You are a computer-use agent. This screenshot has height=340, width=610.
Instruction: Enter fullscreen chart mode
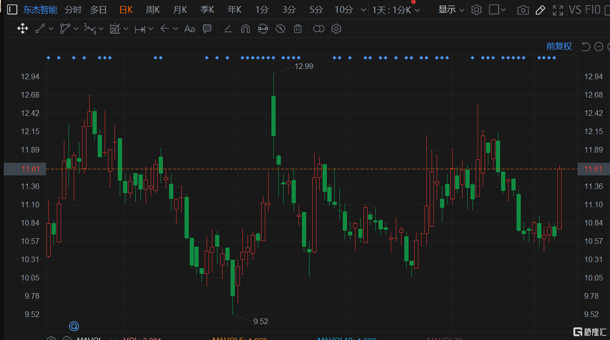point(558,10)
